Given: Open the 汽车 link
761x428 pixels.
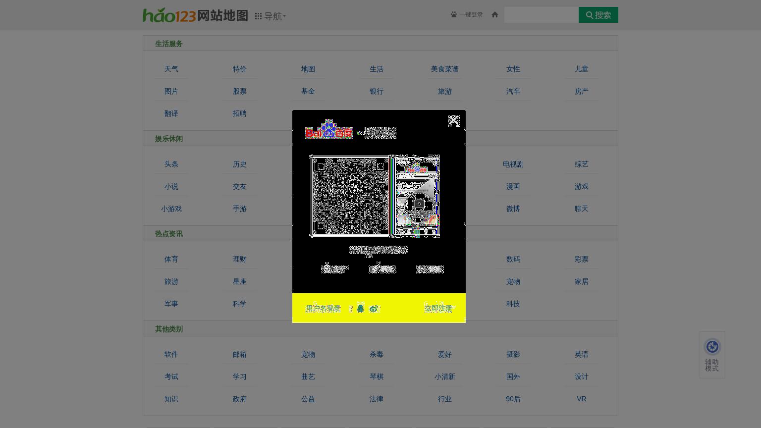Looking at the screenshot, I should click(513, 92).
